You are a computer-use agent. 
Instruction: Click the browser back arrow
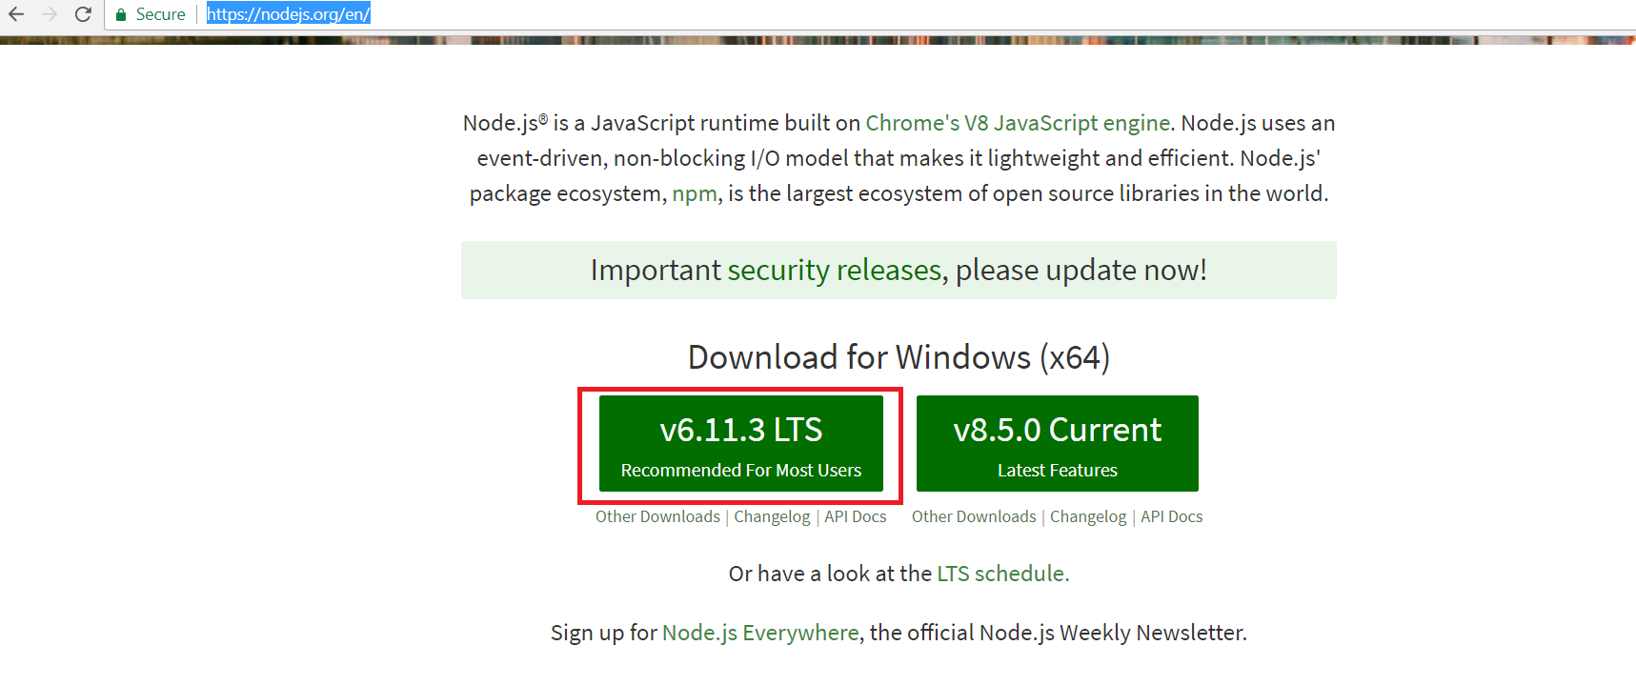click(x=16, y=14)
